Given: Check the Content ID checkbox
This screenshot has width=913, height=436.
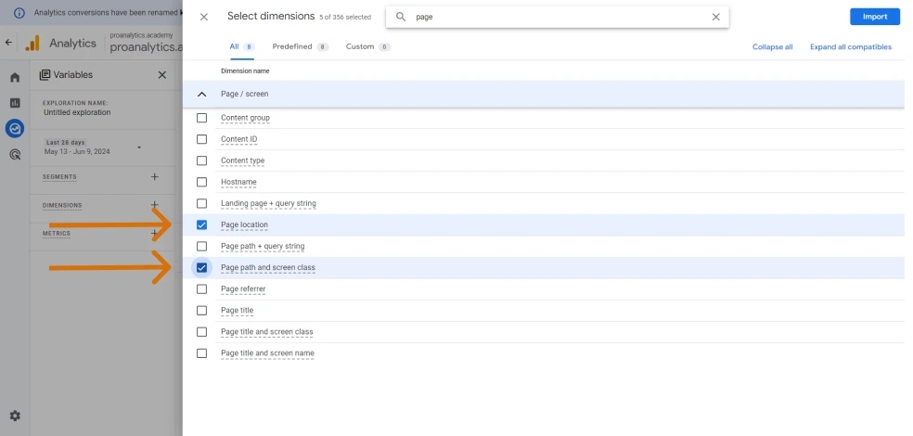Looking at the screenshot, I should coord(201,139).
